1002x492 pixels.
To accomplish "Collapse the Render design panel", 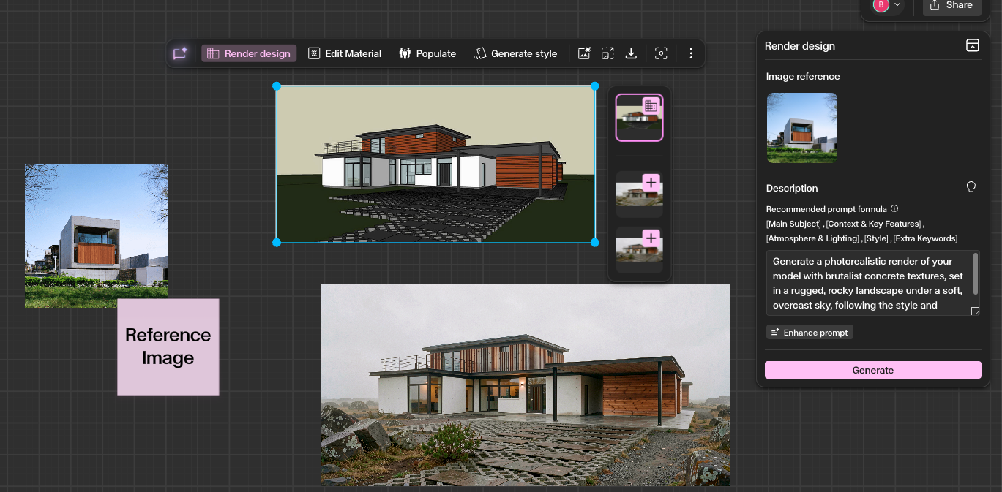I will pyautogui.click(x=972, y=45).
